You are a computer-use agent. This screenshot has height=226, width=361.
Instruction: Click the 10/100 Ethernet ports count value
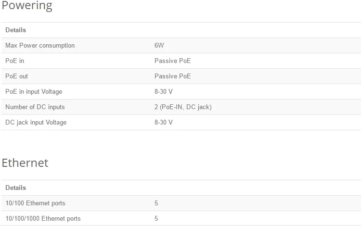click(x=156, y=203)
